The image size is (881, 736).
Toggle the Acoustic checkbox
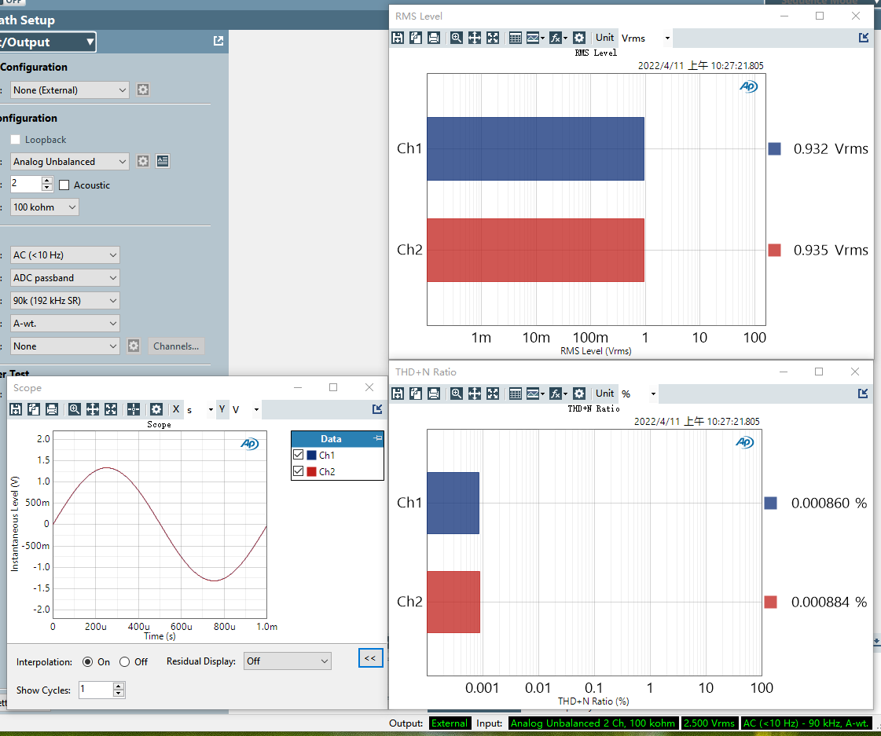64,185
